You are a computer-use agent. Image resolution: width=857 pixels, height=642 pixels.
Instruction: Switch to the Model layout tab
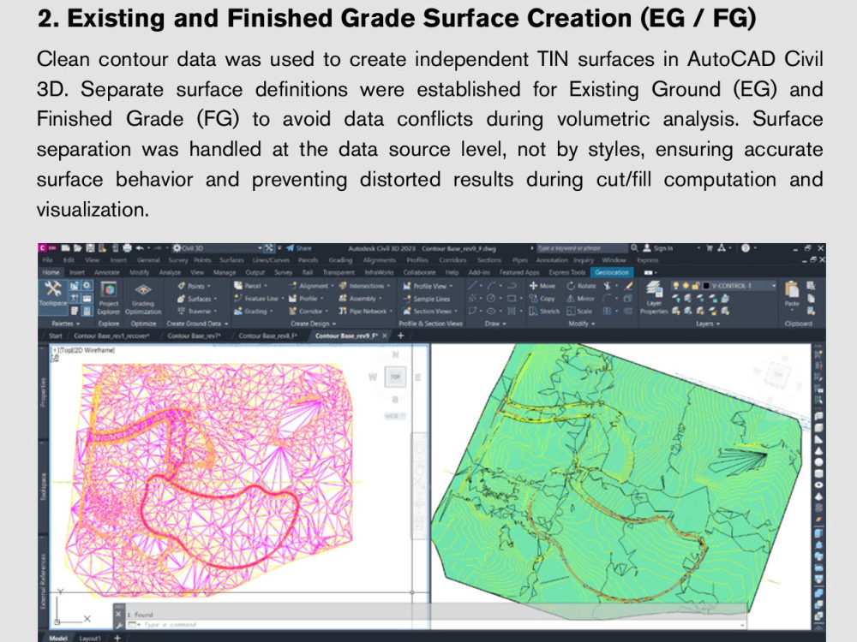[58, 639]
